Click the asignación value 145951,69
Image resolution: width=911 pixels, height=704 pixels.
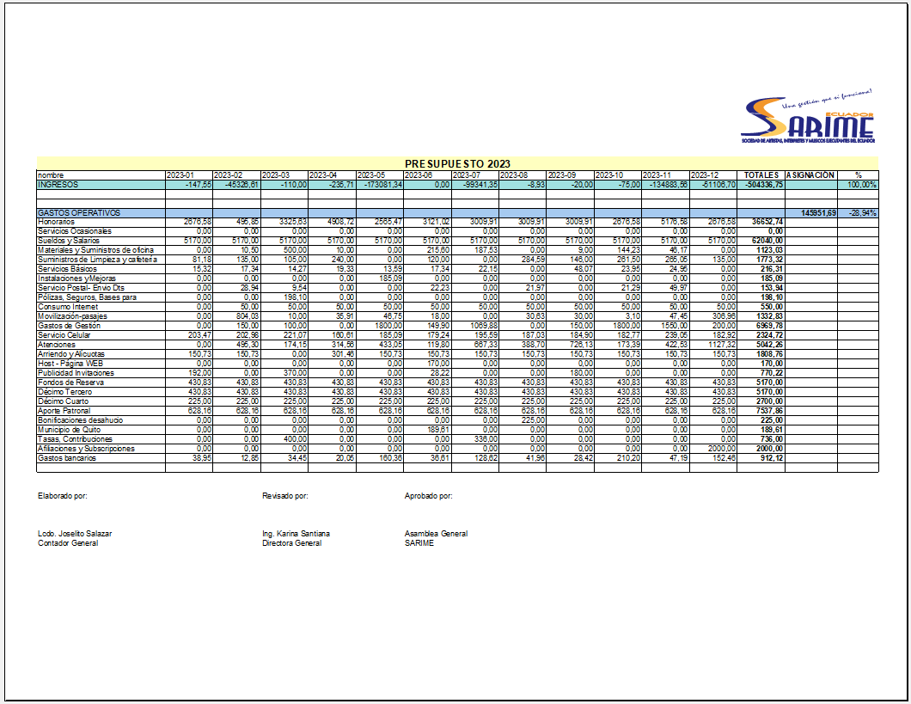pyautogui.click(x=819, y=213)
